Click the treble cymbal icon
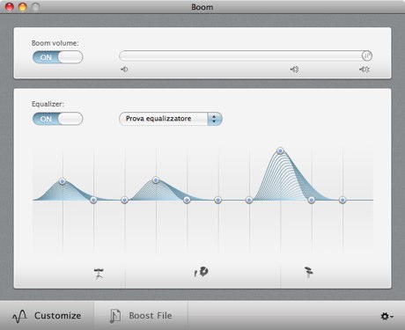This screenshot has height=330, width=405. pyautogui.click(x=308, y=272)
